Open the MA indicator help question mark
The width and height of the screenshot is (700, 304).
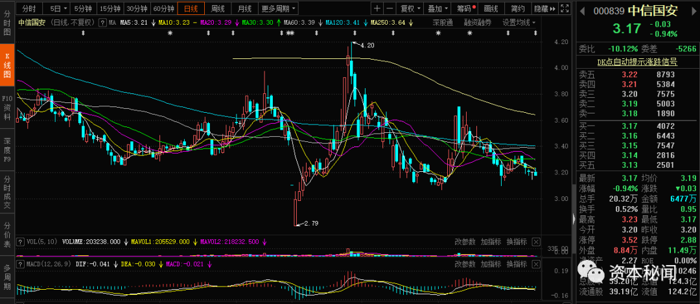coord(103,23)
